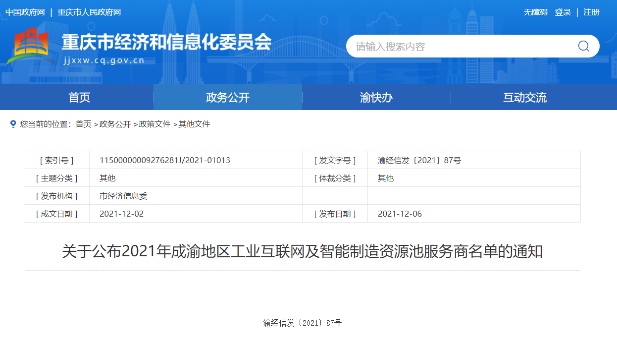Click the magnifier search icon

click(x=583, y=46)
